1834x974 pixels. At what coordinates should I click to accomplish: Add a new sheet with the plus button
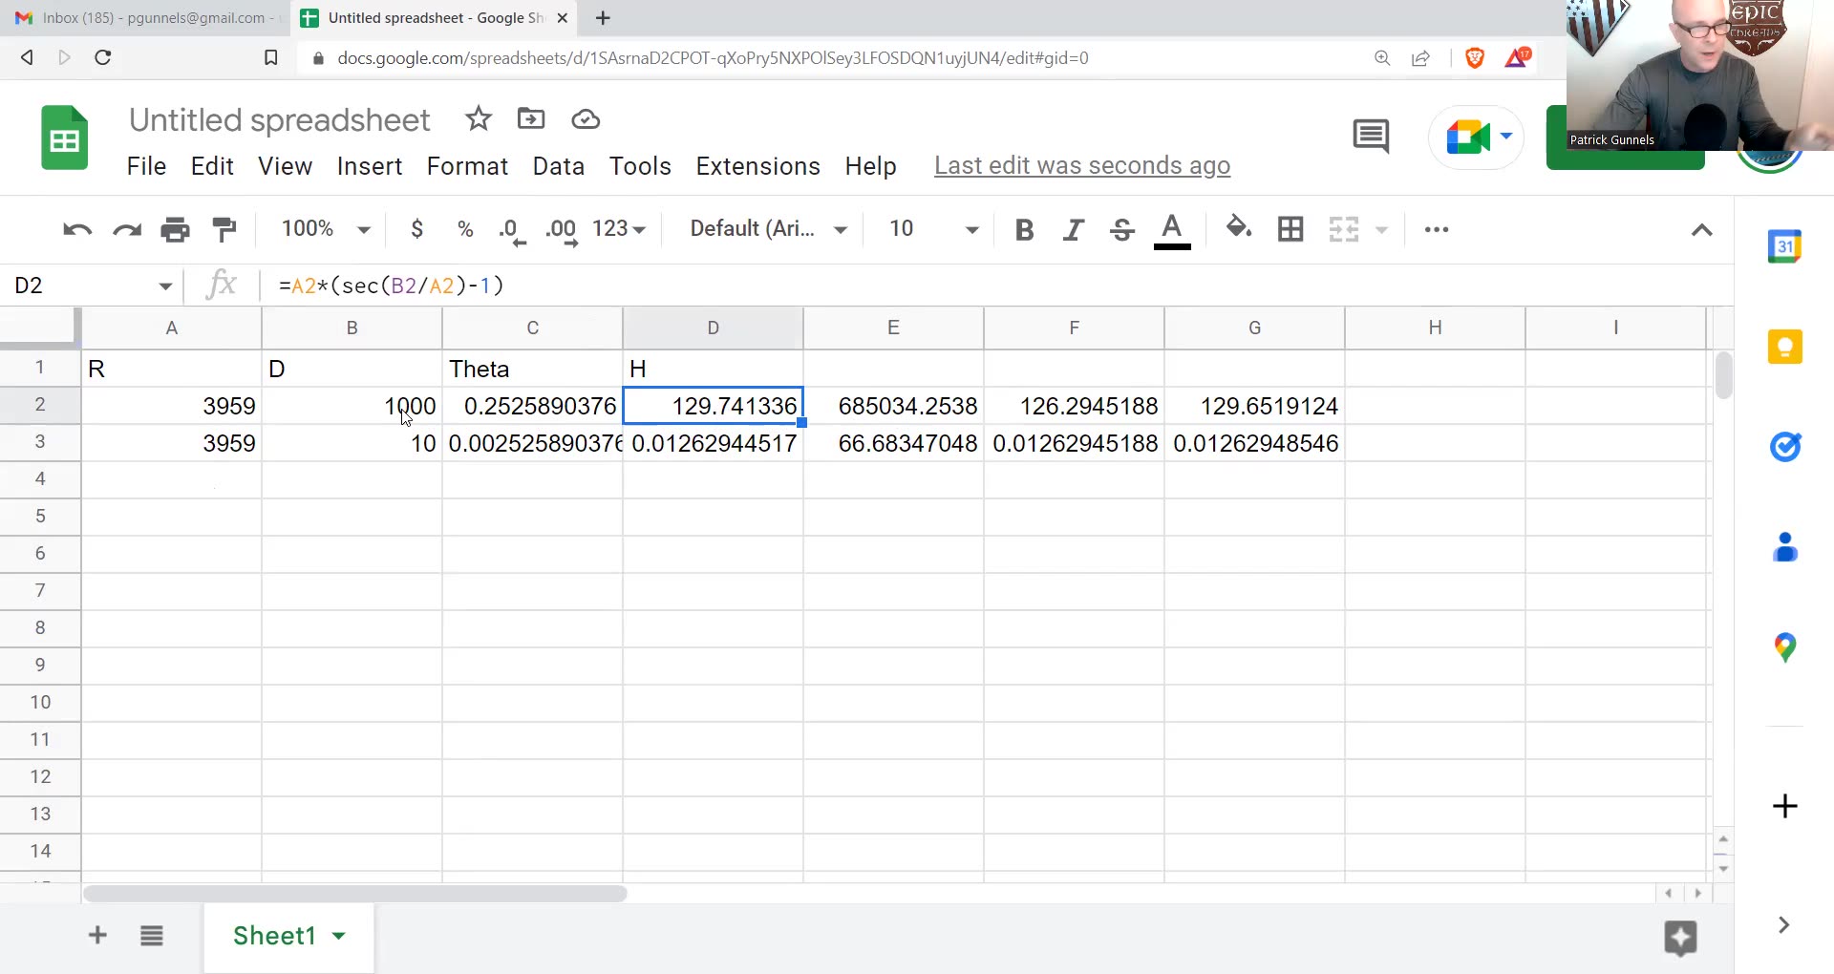click(x=97, y=935)
